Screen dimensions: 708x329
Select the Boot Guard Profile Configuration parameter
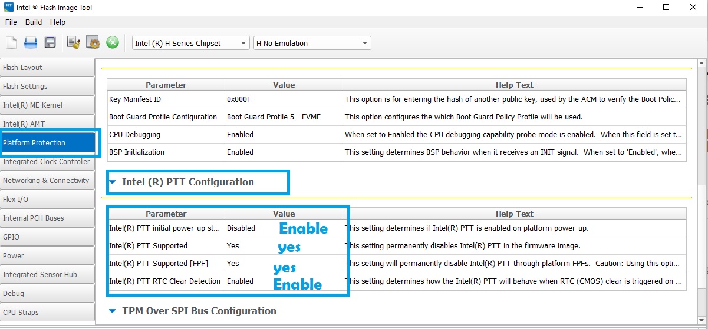(166, 117)
